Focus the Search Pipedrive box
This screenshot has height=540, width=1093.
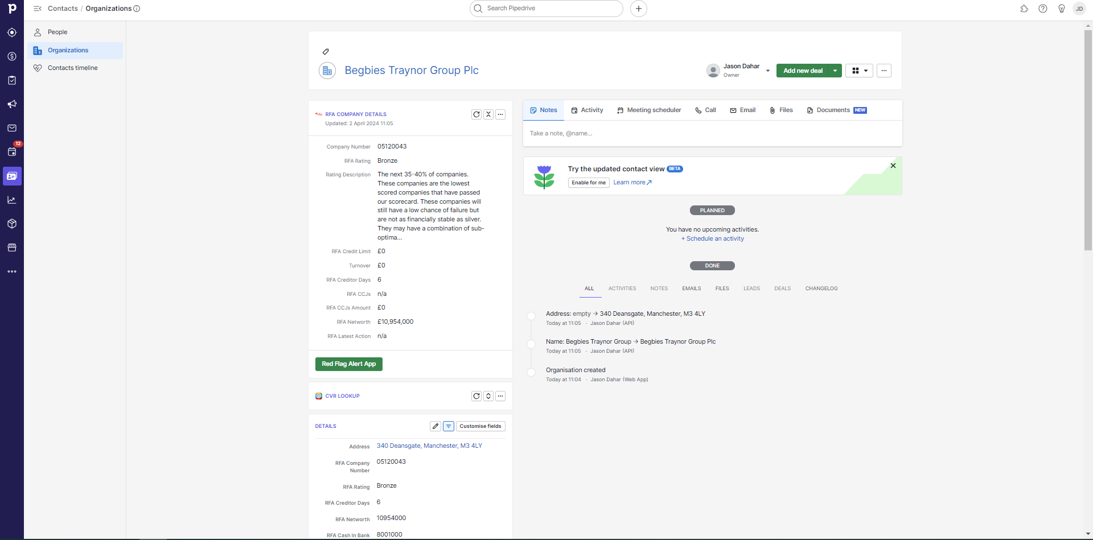click(546, 9)
